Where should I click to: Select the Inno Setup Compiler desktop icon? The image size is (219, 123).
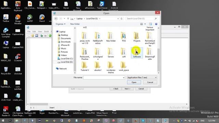tap(6, 33)
